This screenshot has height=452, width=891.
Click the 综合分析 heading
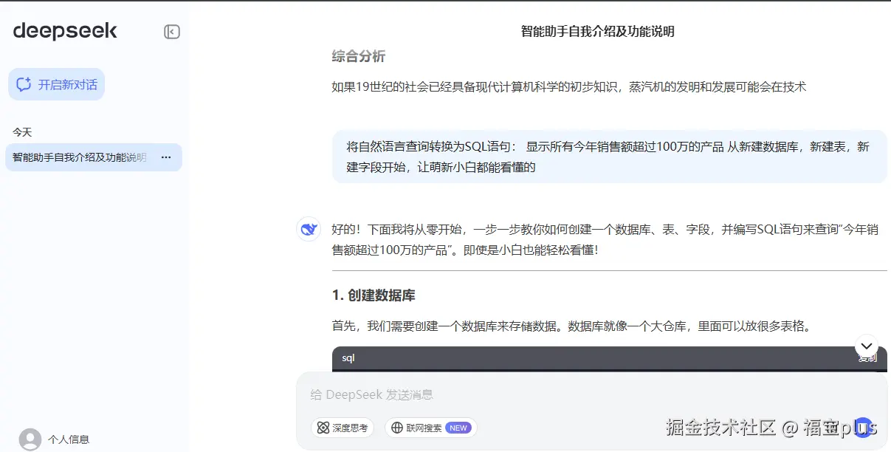(359, 57)
